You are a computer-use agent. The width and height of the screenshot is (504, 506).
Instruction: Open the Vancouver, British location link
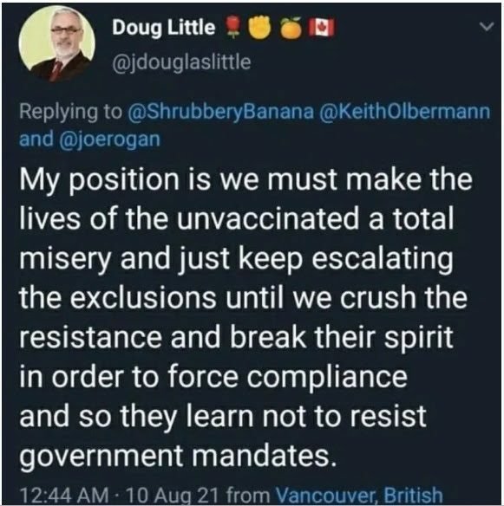pos(359,496)
